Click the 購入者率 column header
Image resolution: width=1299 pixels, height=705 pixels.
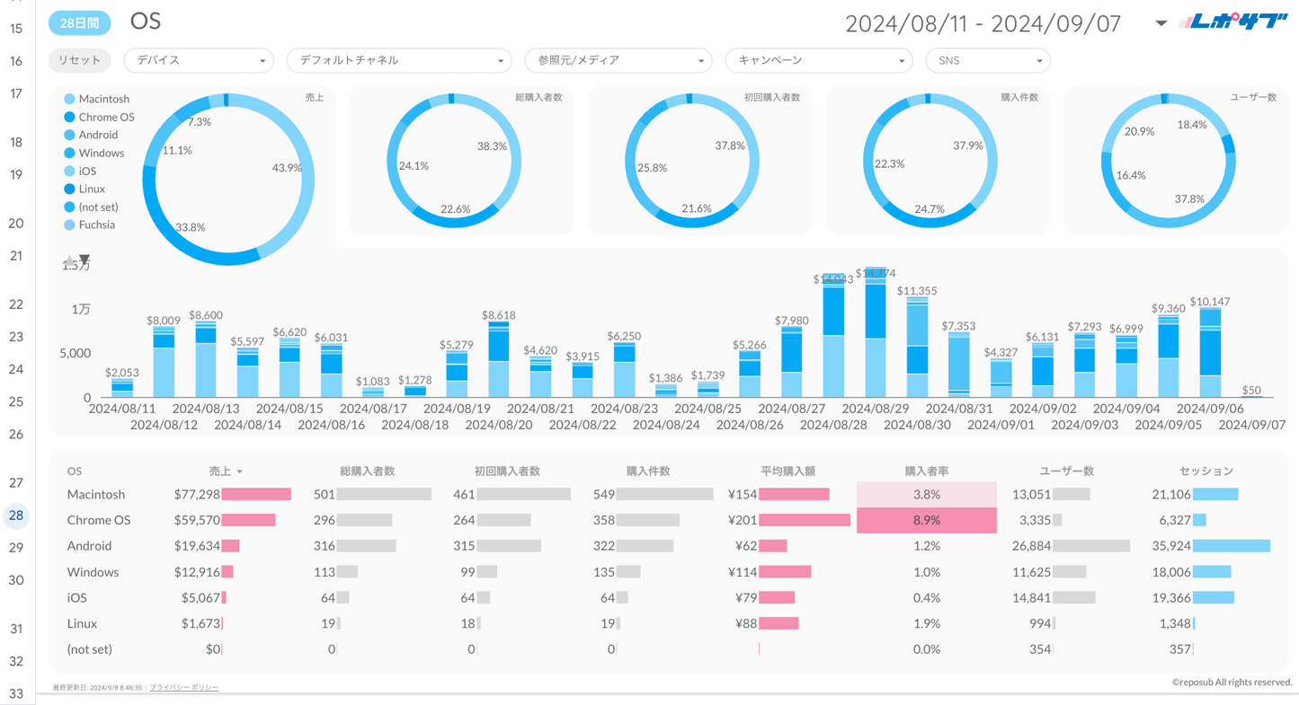[x=926, y=471]
